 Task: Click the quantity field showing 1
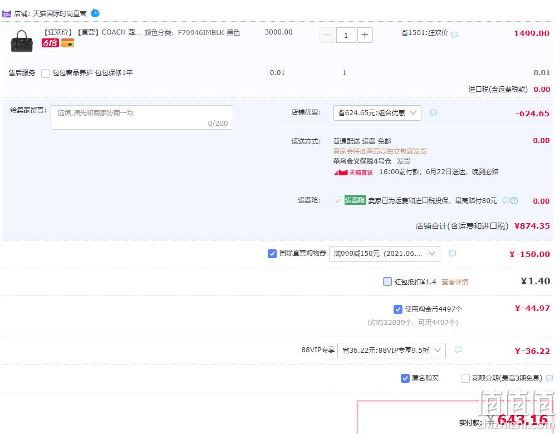click(x=346, y=35)
